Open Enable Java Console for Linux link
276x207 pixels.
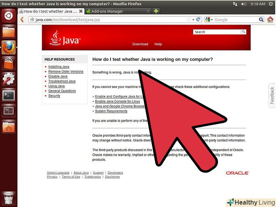[x=118, y=101]
